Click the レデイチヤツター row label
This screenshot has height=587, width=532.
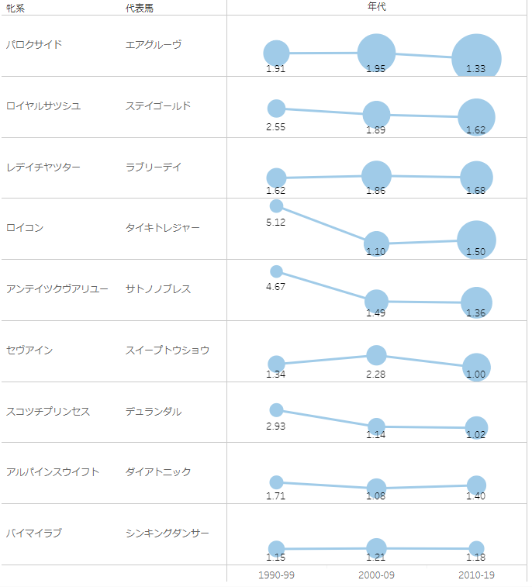pyautogui.click(x=43, y=168)
